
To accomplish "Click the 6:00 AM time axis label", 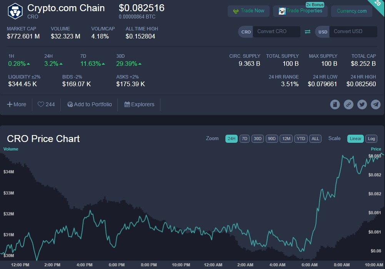I will click(x=309, y=265).
